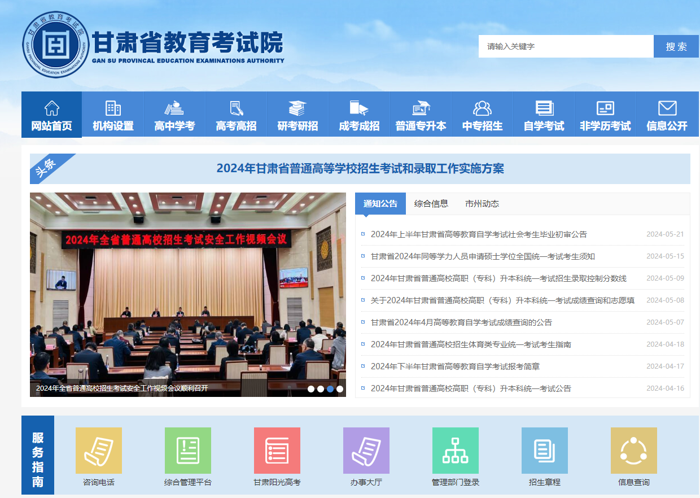Open the 2024年下半年自学考试报考简章 notice
700x498 pixels.
point(455,366)
